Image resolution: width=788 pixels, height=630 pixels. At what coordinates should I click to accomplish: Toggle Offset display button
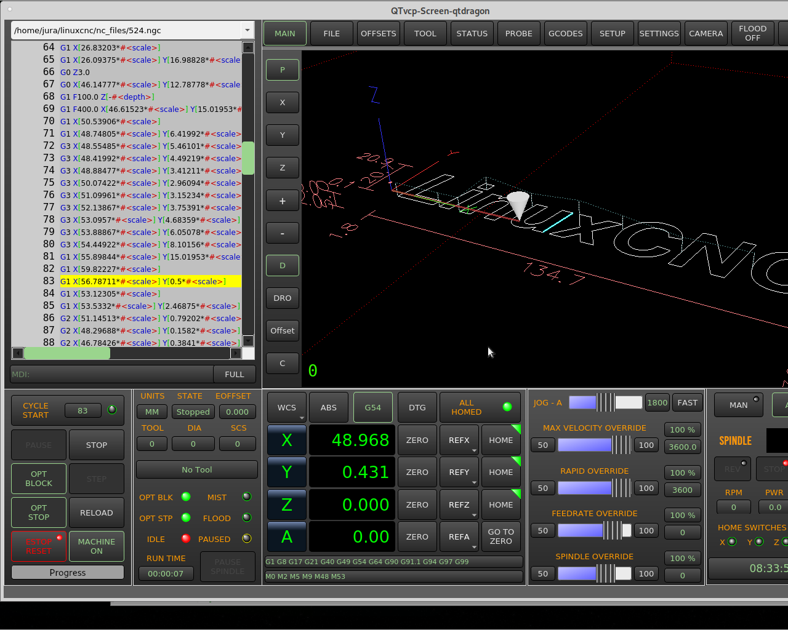[283, 330]
